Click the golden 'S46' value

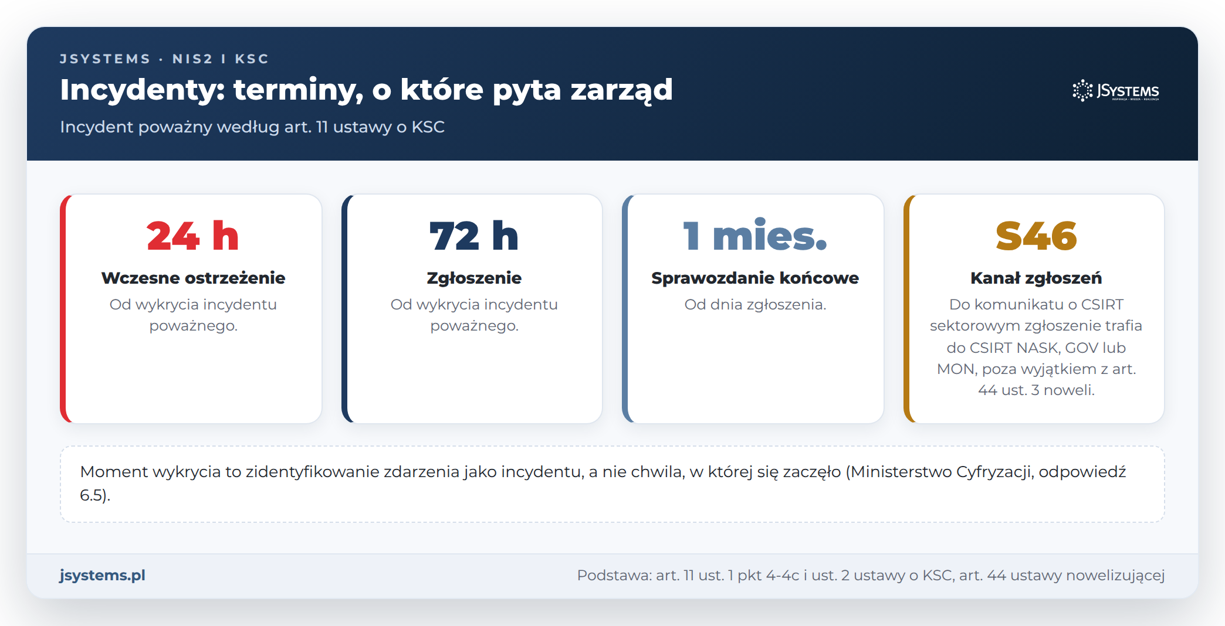point(1036,236)
